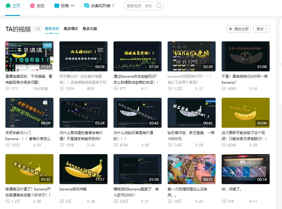Image resolution: width=282 pixels, height=209 pixels.
Task: Open the 干货满满 video thumbnail
Action: pos(29,56)
